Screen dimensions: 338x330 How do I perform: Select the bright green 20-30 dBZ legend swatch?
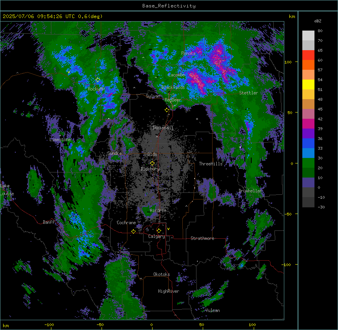tap(308, 163)
